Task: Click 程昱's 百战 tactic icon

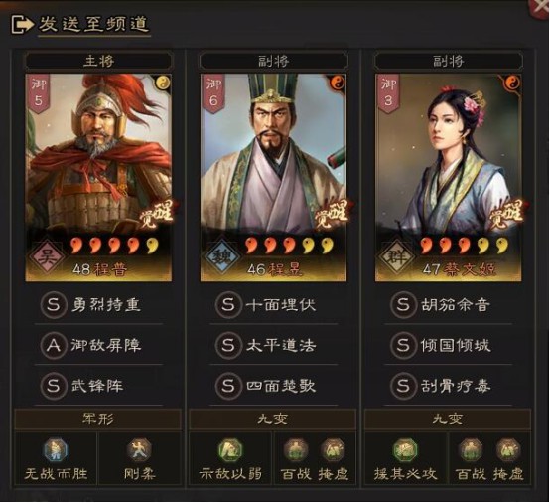Action: pyautogui.click(x=296, y=449)
